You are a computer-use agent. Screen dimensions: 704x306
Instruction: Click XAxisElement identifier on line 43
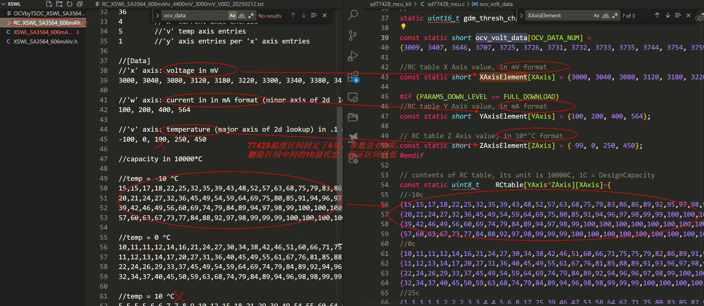(x=503, y=77)
